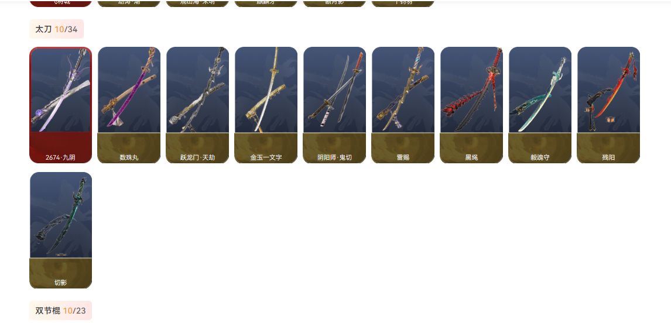Click the 数珠丸 name label
Screen dimensions: 671x323
pos(129,157)
